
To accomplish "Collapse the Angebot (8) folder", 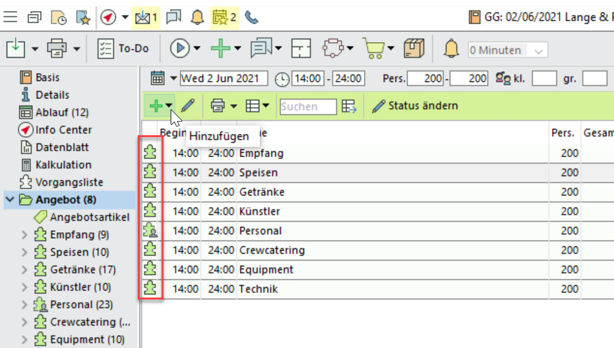I will click(x=10, y=200).
